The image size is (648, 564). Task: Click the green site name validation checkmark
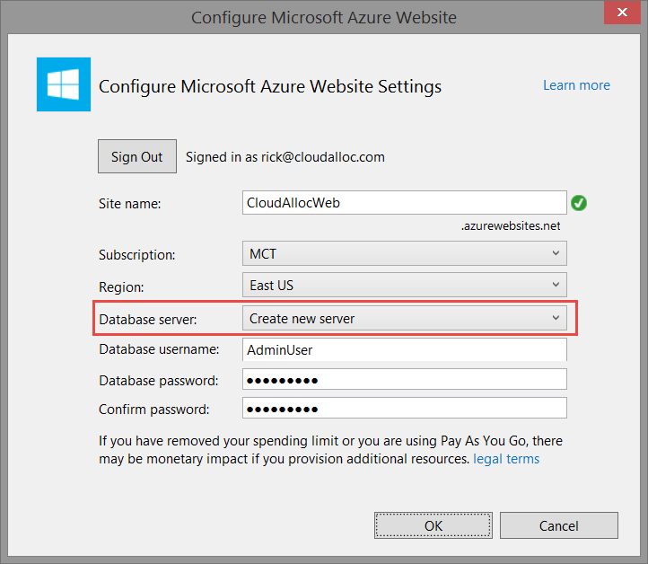(579, 203)
